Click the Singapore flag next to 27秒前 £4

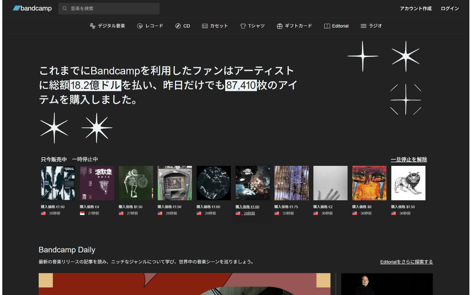pos(82,213)
